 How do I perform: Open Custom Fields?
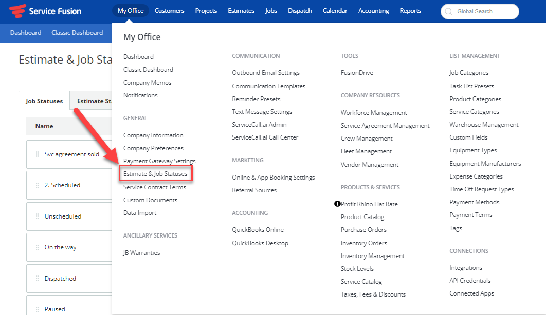point(468,137)
